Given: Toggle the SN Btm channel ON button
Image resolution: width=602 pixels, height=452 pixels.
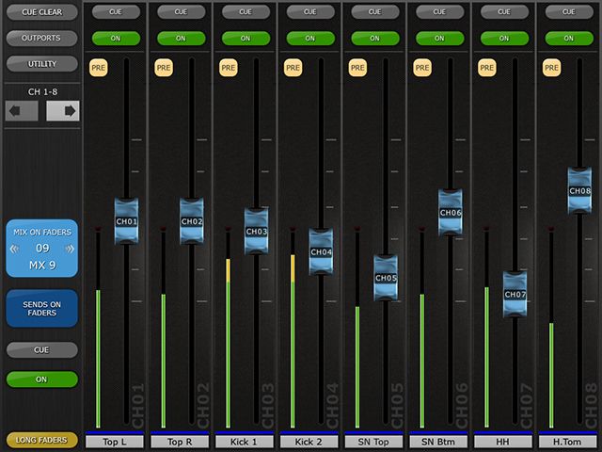Looking at the screenshot, I should click(439, 39).
